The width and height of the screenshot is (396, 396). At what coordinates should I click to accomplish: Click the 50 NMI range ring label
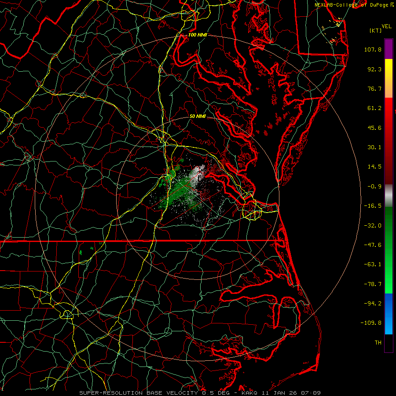pyautogui.click(x=198, y=117)
